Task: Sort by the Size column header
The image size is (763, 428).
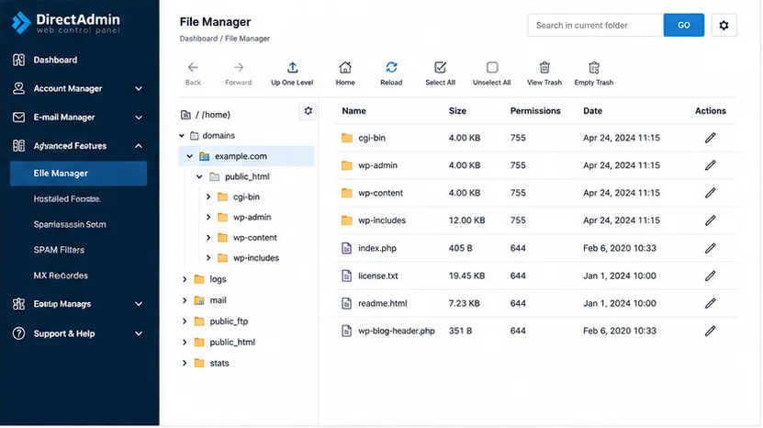Action: coord(457,111)
